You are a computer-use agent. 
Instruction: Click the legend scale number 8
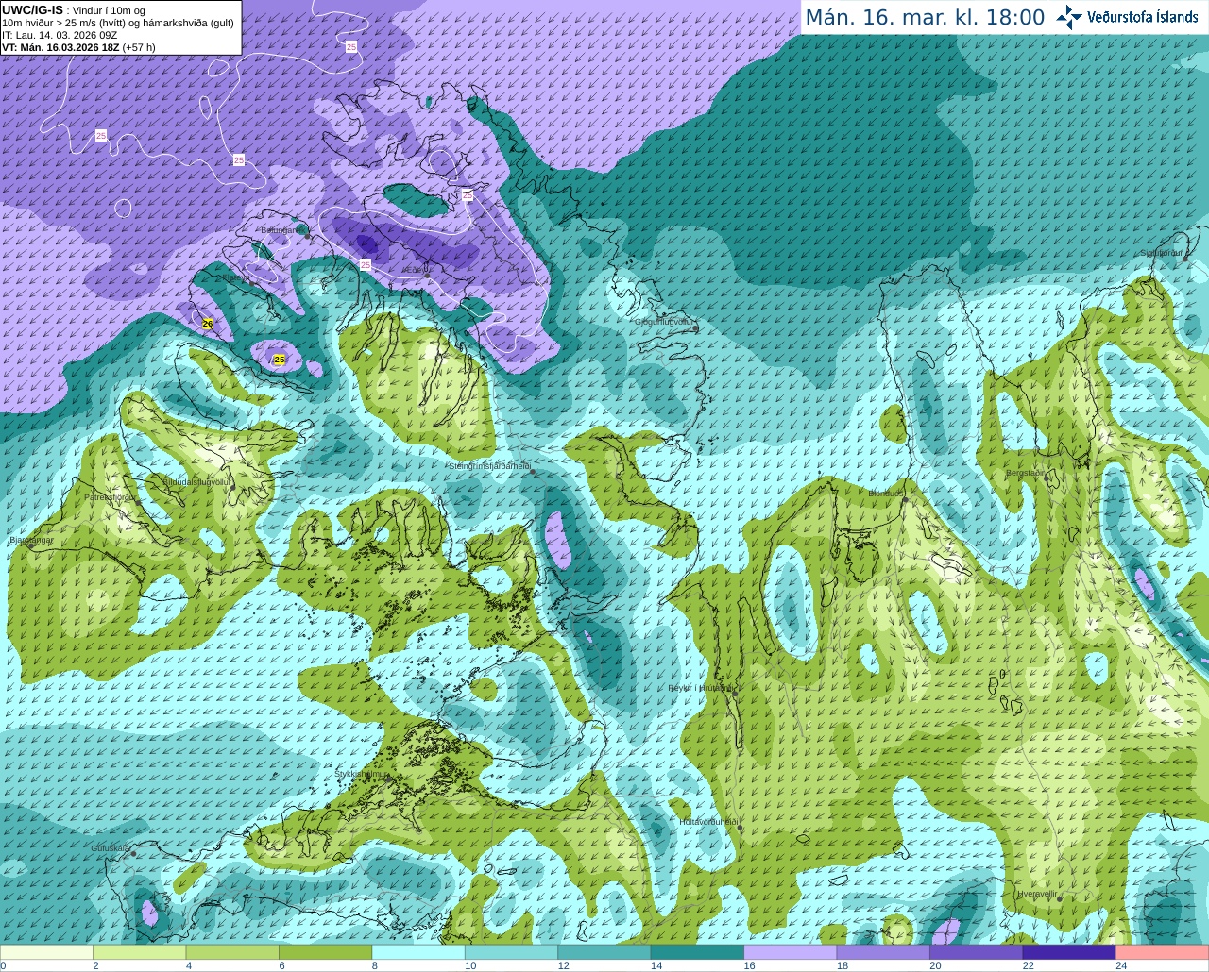375,965
